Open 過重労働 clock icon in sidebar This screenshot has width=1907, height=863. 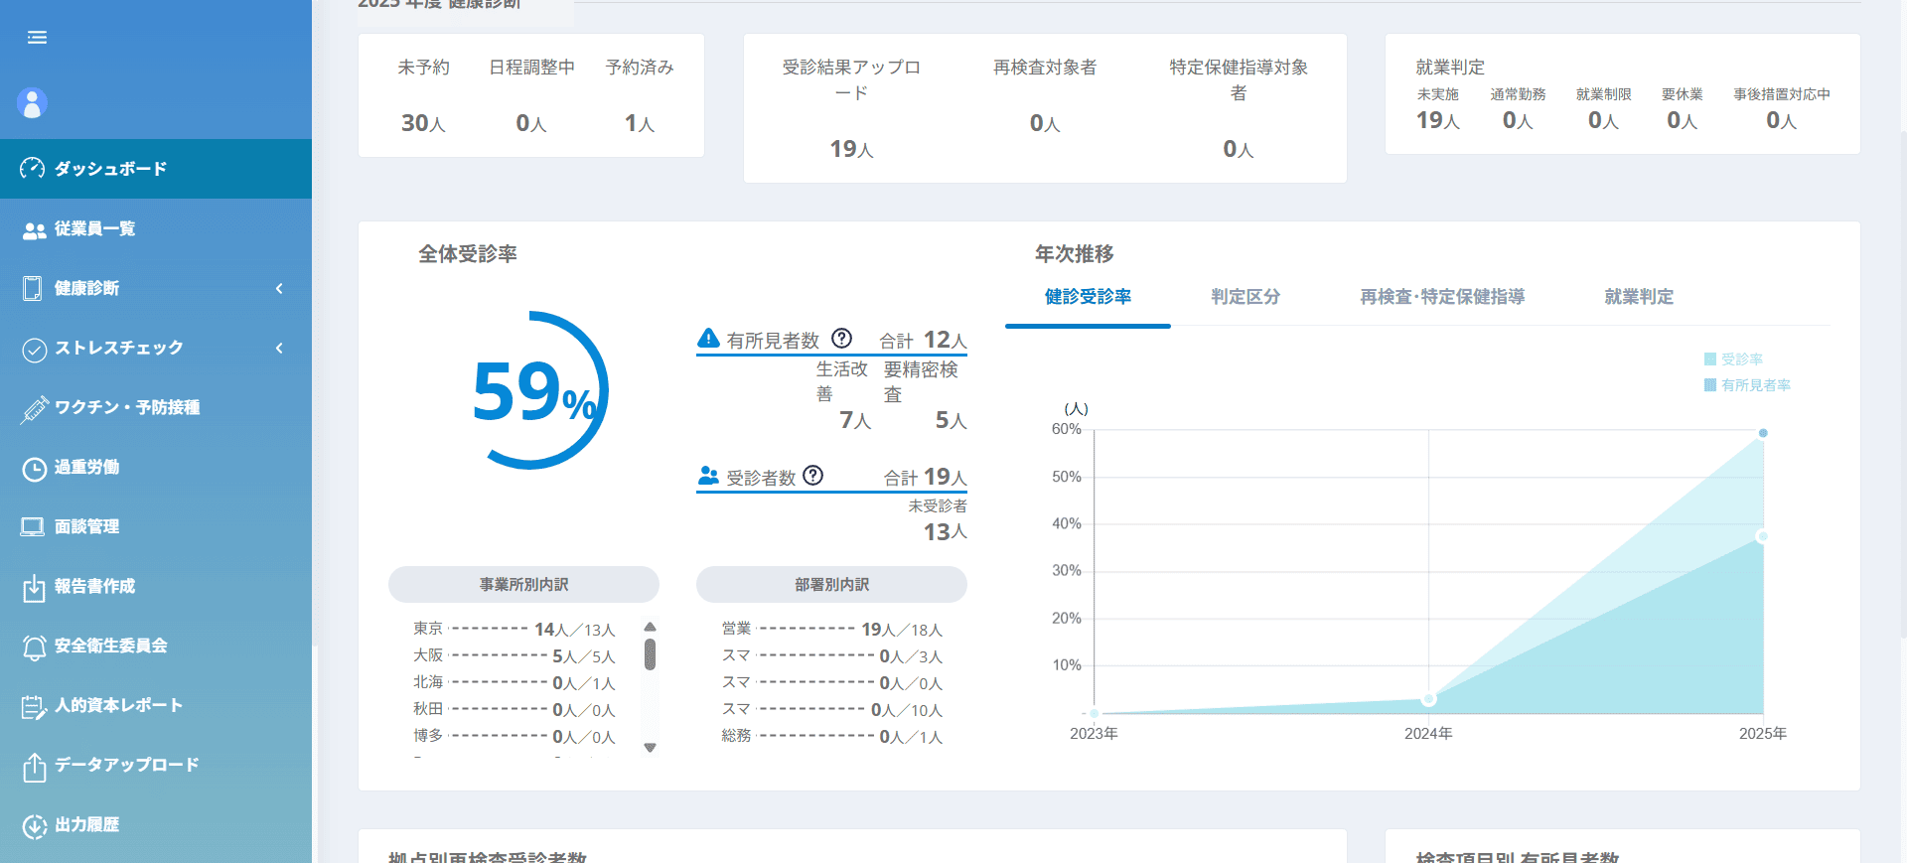[34, 468]
